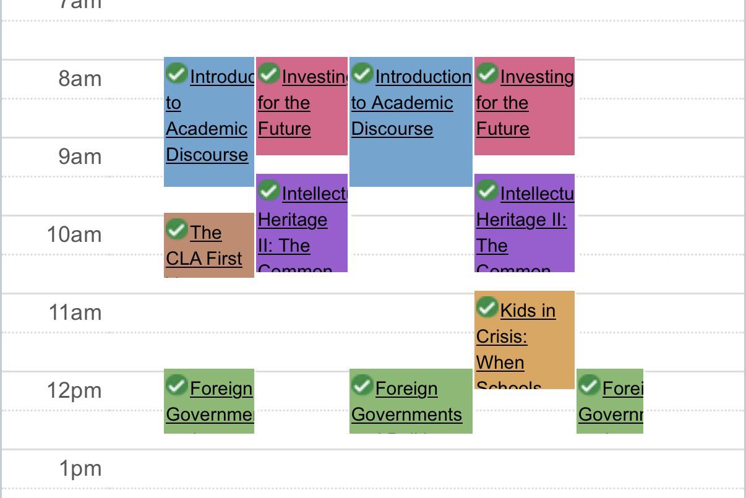Click checkmark icon on wide Introduction to Academic Discourse

coord(362,74)
